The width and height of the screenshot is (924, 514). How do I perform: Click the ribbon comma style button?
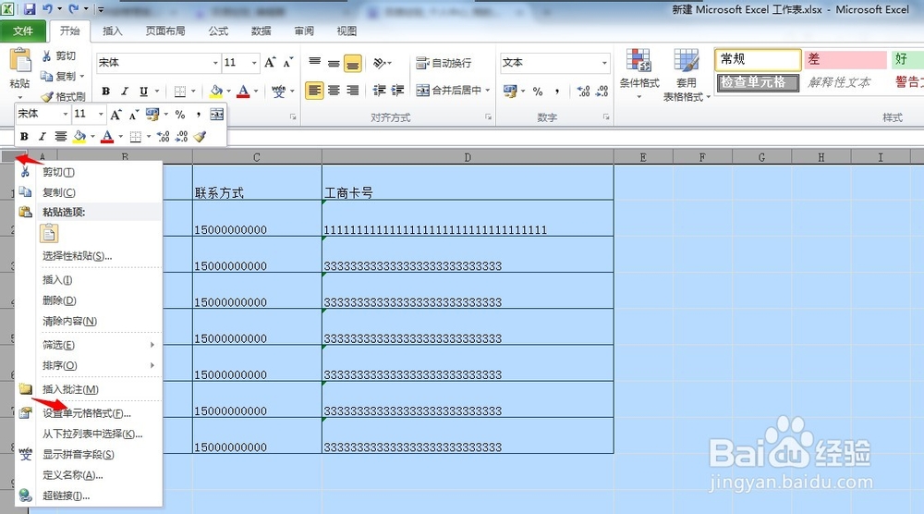point(556,91)
